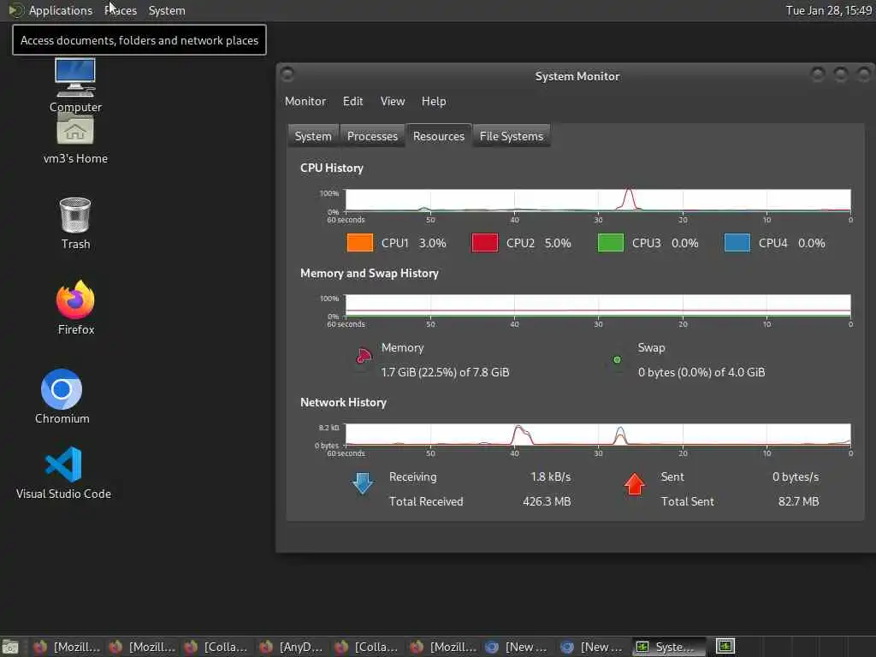Pick the orange CPU1 color swatch
The width and height of the screenshot is (876, 657).
click(360, 243)
